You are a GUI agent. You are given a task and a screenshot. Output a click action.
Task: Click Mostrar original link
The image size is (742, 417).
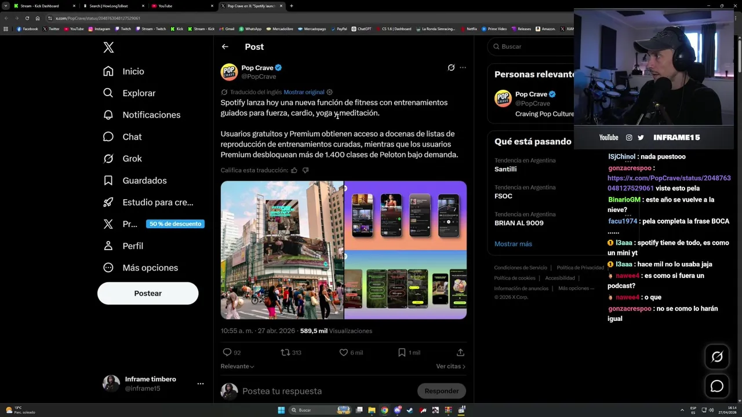(x=304, y=92)
